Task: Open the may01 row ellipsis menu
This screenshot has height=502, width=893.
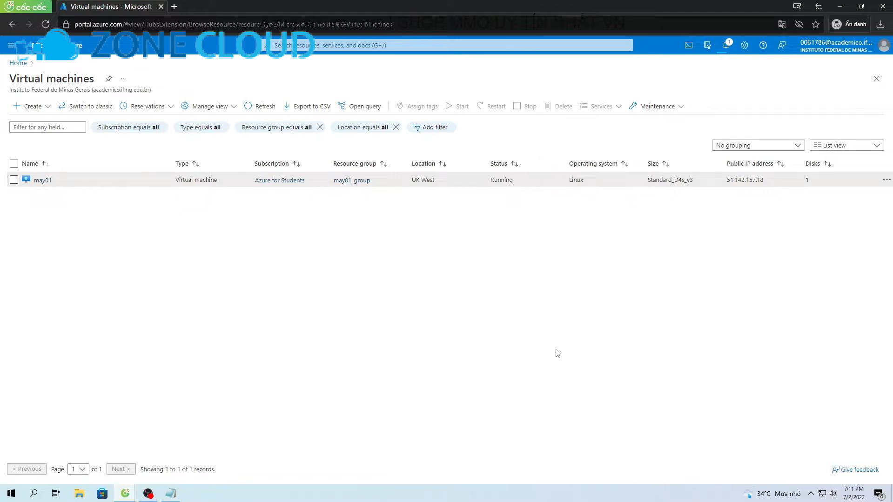Action: coord(886,180)
